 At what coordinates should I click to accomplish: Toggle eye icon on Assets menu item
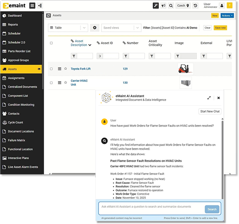pyautogui.click(x=39, y=69)
